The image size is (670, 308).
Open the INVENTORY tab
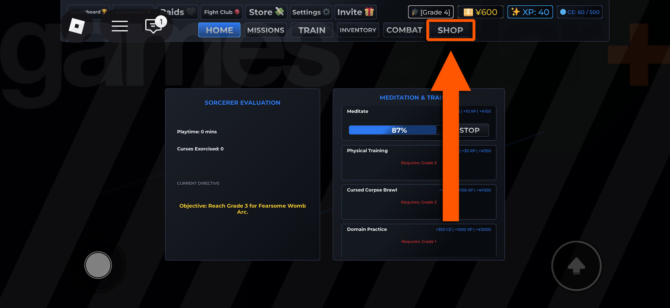[x=358, y=30]
